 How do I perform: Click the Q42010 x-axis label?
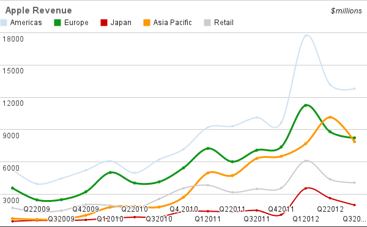point(183,209)
